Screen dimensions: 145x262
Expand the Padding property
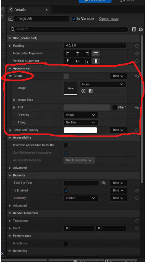point(10,46)
